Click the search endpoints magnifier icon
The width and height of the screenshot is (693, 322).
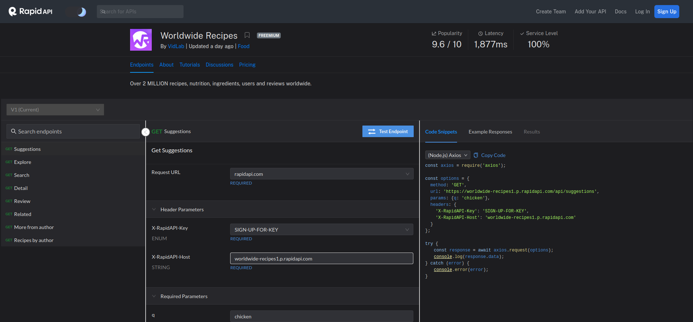coord(14,131)
